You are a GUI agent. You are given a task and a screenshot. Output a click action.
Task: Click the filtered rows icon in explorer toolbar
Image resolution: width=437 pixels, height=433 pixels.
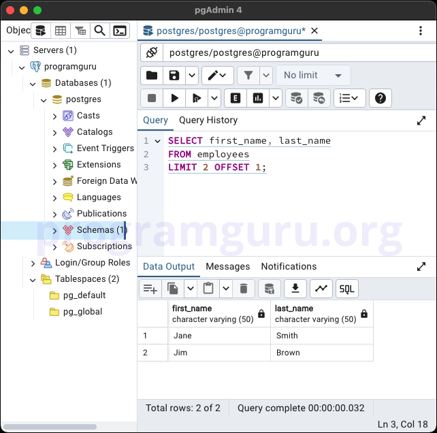80,31
